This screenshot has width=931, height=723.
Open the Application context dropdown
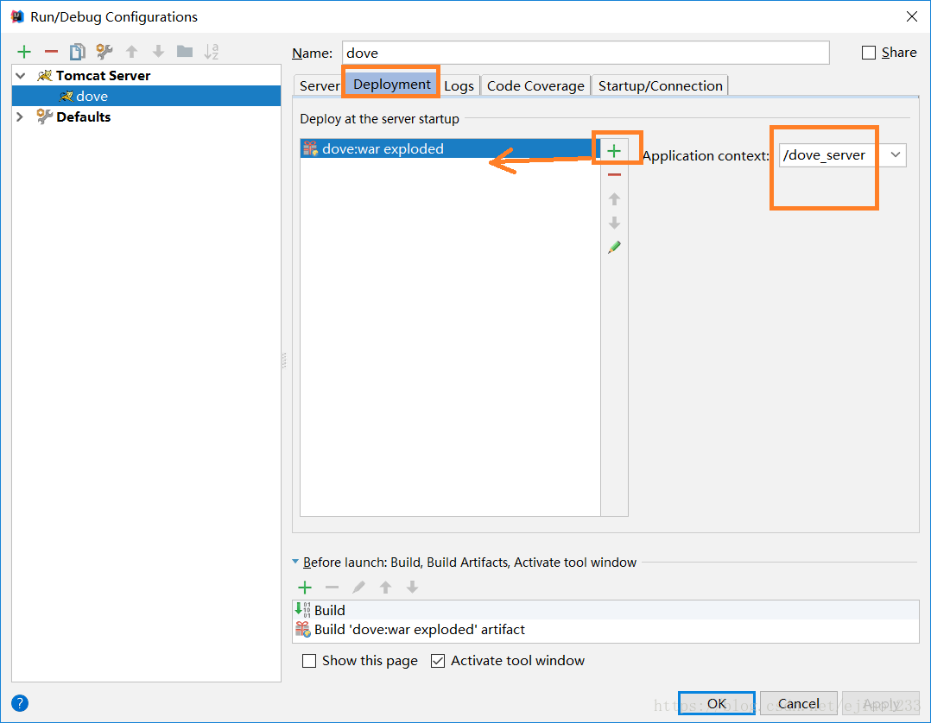click(x=895, y=155)
